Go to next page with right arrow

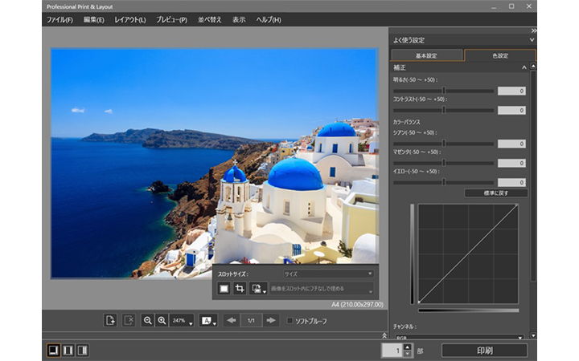coord(272,320)
